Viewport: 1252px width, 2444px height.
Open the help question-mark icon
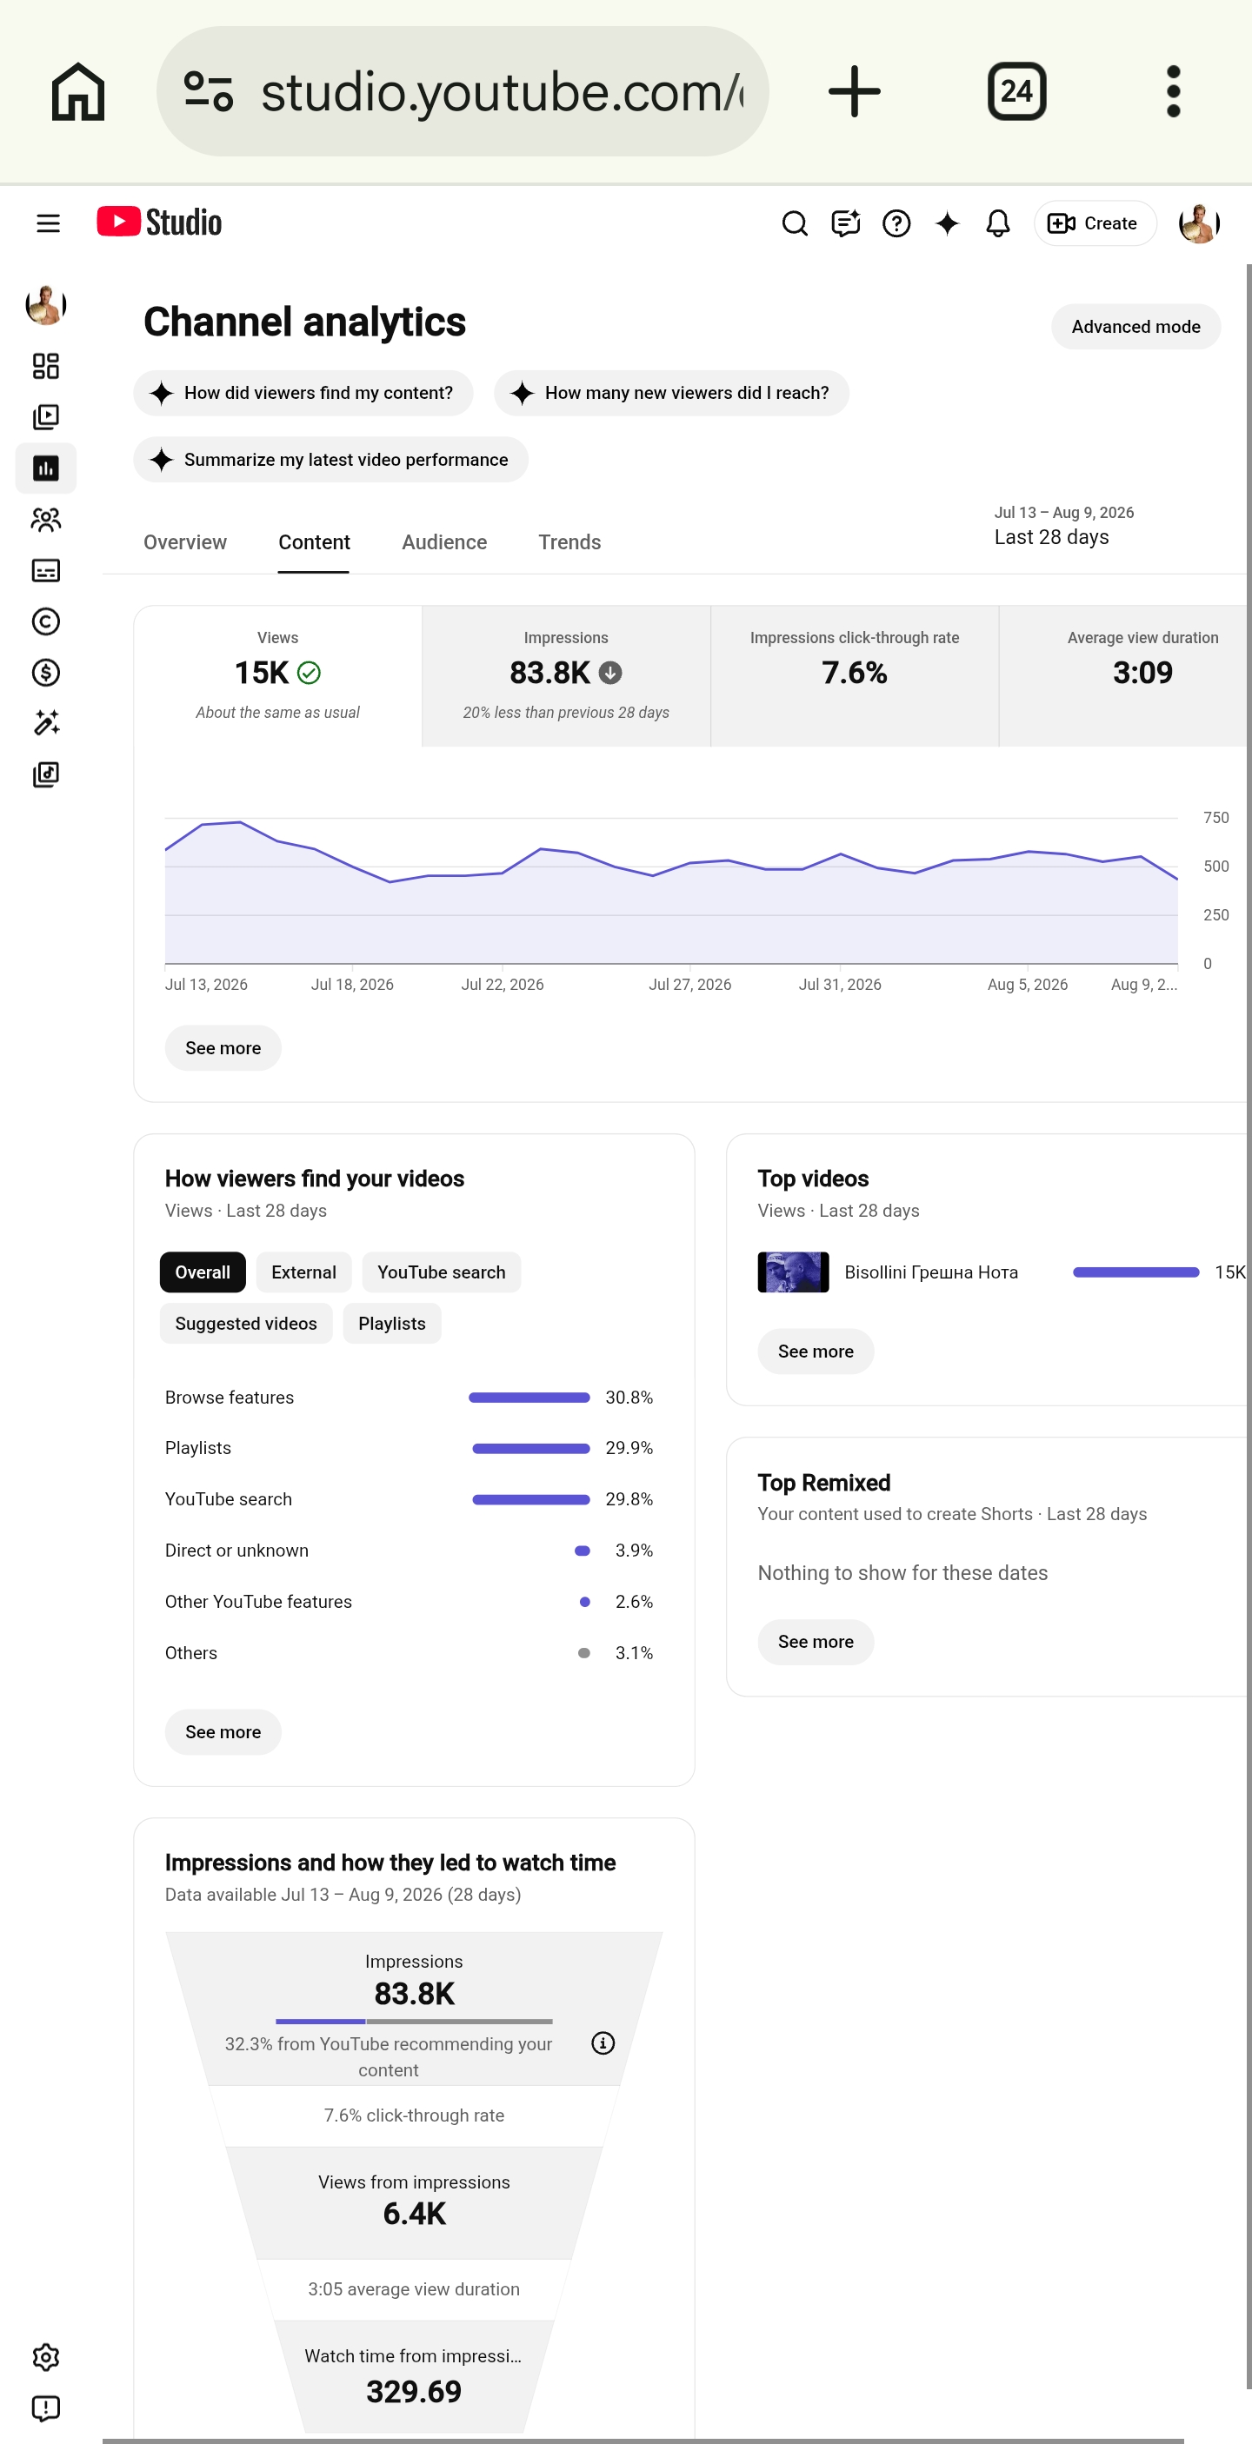coord(896,223)
